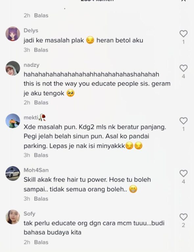
Task: Like mekti's comment about parking
Action: (x=183, y=121)
